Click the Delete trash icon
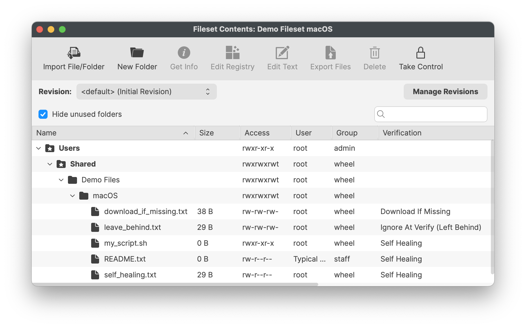Screen dimensions: 526x328 (375, 53)
